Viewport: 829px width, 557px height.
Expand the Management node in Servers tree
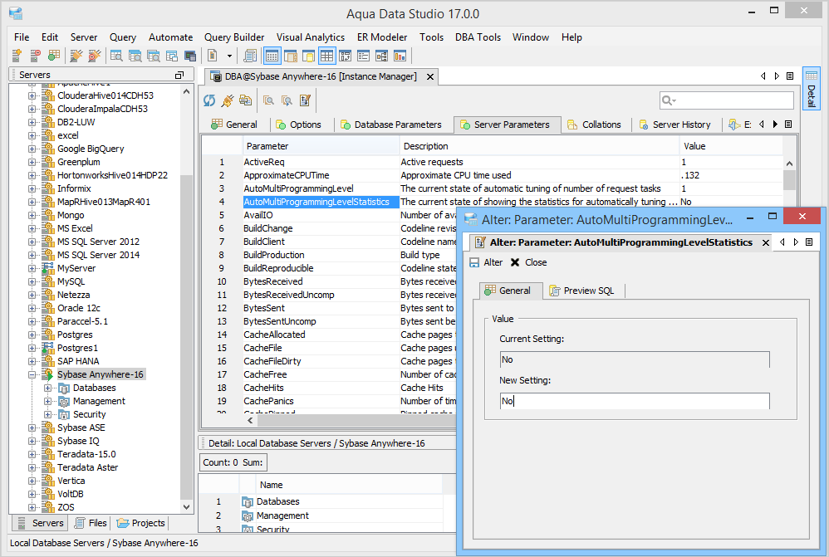tap(47, 401)
